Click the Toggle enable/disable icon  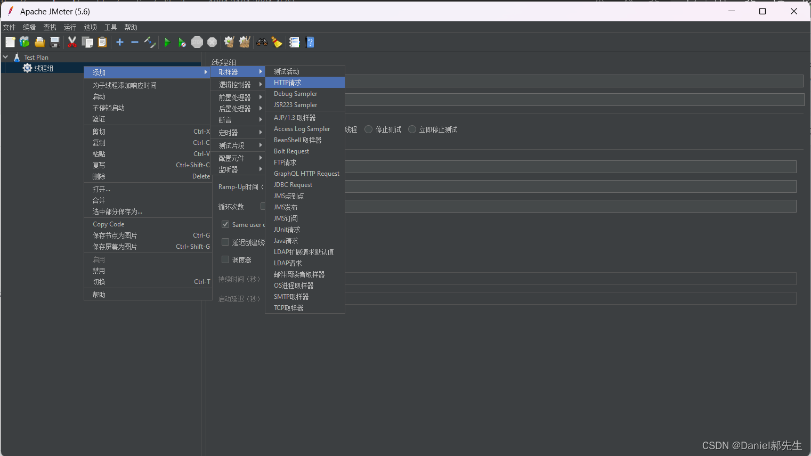pyautogui.click(x=150, y=42)
